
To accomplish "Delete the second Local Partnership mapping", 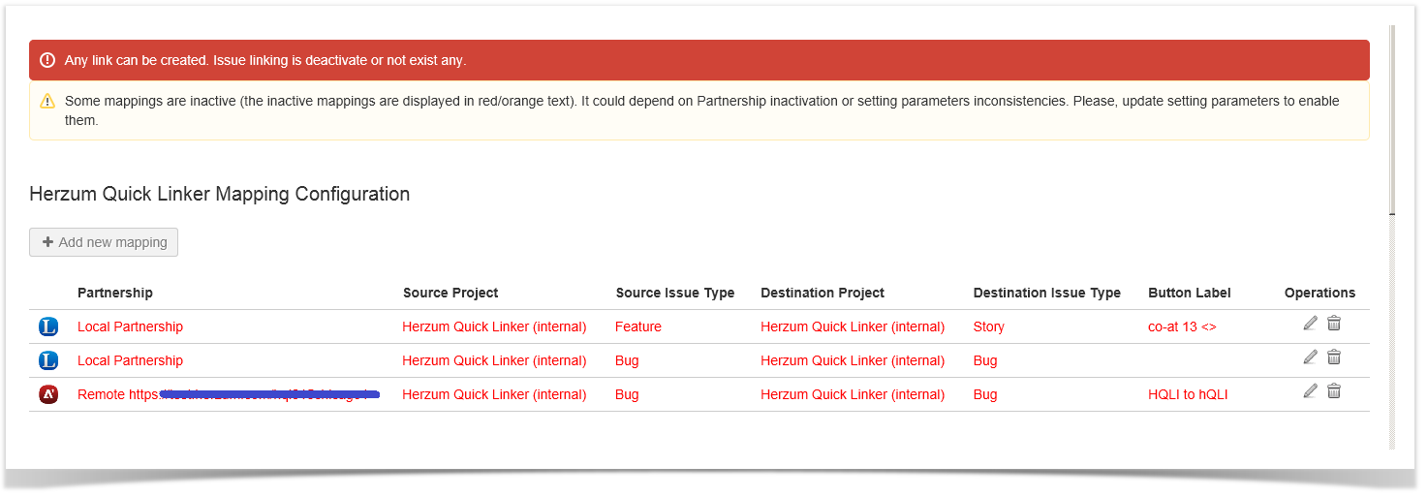I will point(1334,357).
